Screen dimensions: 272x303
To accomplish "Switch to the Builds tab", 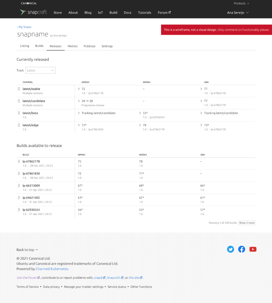I will [39, 46].
